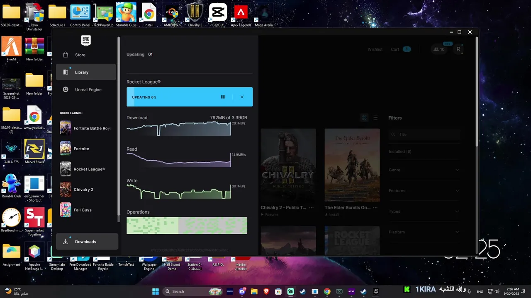Screen dimensions: 531x298
Task: Launch Fortnite Battle Royale from Quick Launch
Action: point(86,128)
